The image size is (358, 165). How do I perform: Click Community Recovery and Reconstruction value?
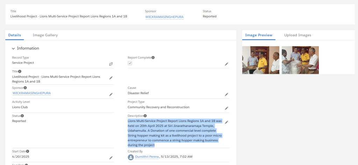click(x=158, y=107)
